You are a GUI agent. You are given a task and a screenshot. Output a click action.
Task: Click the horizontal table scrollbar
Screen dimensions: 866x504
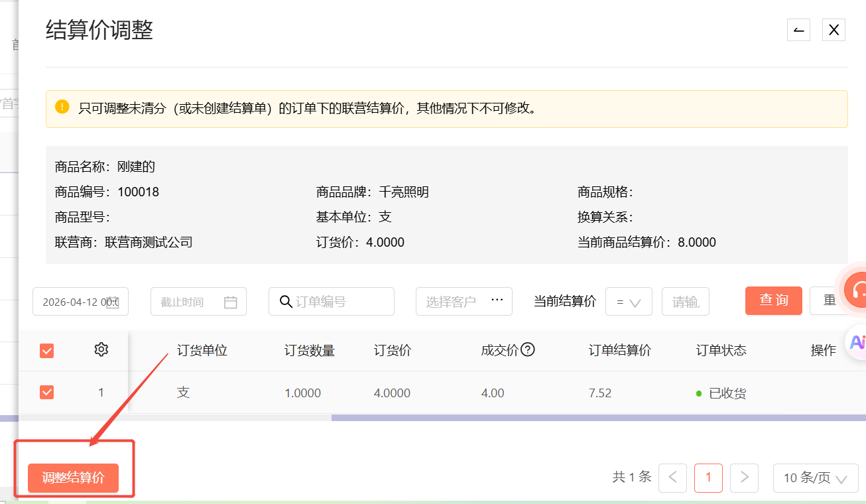tap(598, 418)
